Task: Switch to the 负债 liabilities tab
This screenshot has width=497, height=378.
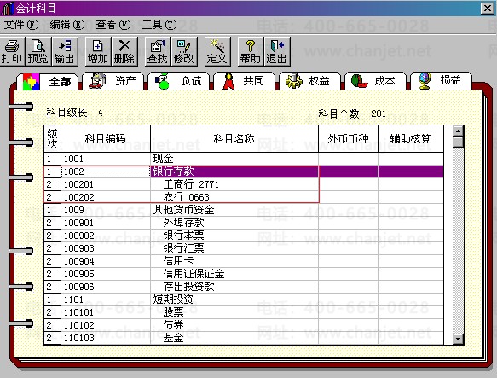Action: tap(179, 81)
